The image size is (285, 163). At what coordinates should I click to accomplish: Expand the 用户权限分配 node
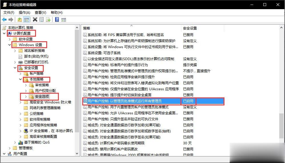pos(26,91)
